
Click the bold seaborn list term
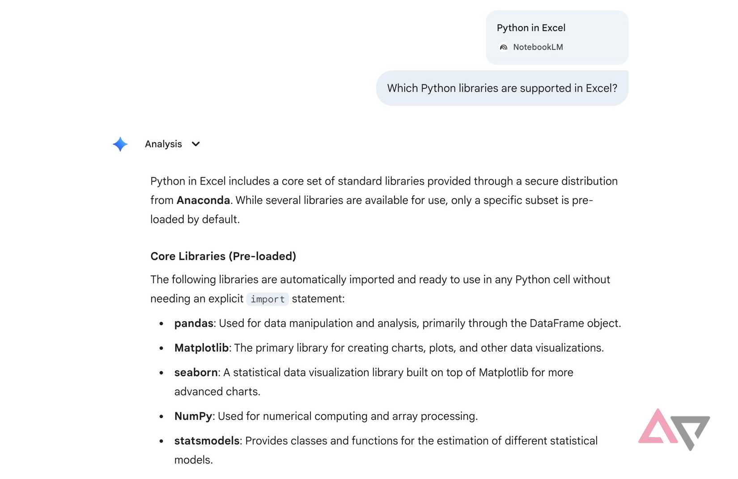[x=196, y=373]
